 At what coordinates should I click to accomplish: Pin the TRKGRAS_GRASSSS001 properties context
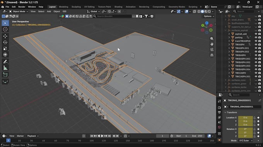point(260,100)
